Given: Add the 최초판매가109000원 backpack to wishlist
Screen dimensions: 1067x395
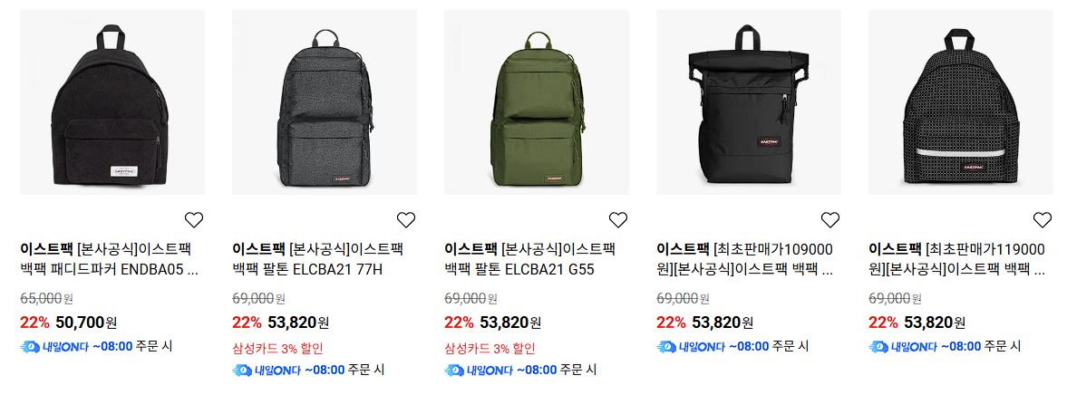Looking at the screenshot, I should (x=830, y=219).
